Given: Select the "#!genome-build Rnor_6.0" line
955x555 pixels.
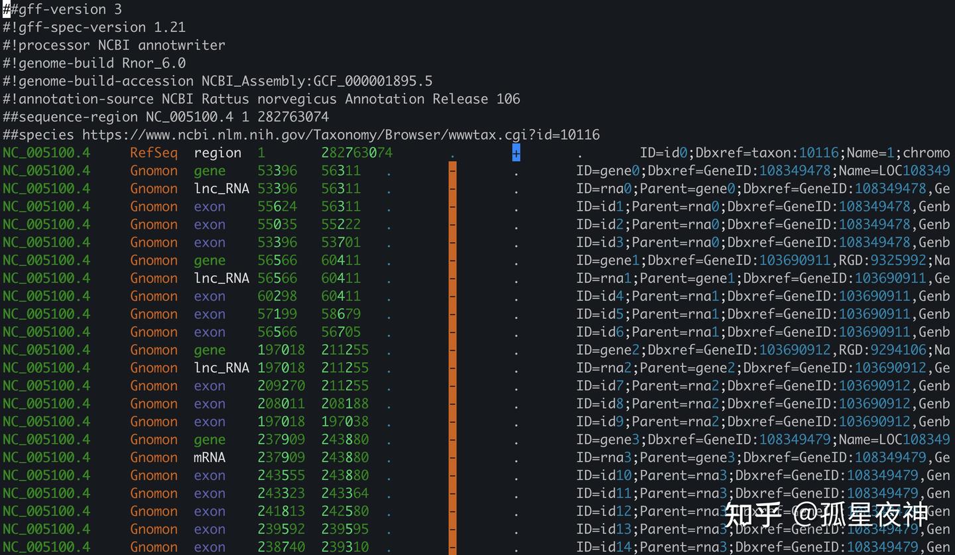Looking at the screenshot, I should (x=94, y=63).
